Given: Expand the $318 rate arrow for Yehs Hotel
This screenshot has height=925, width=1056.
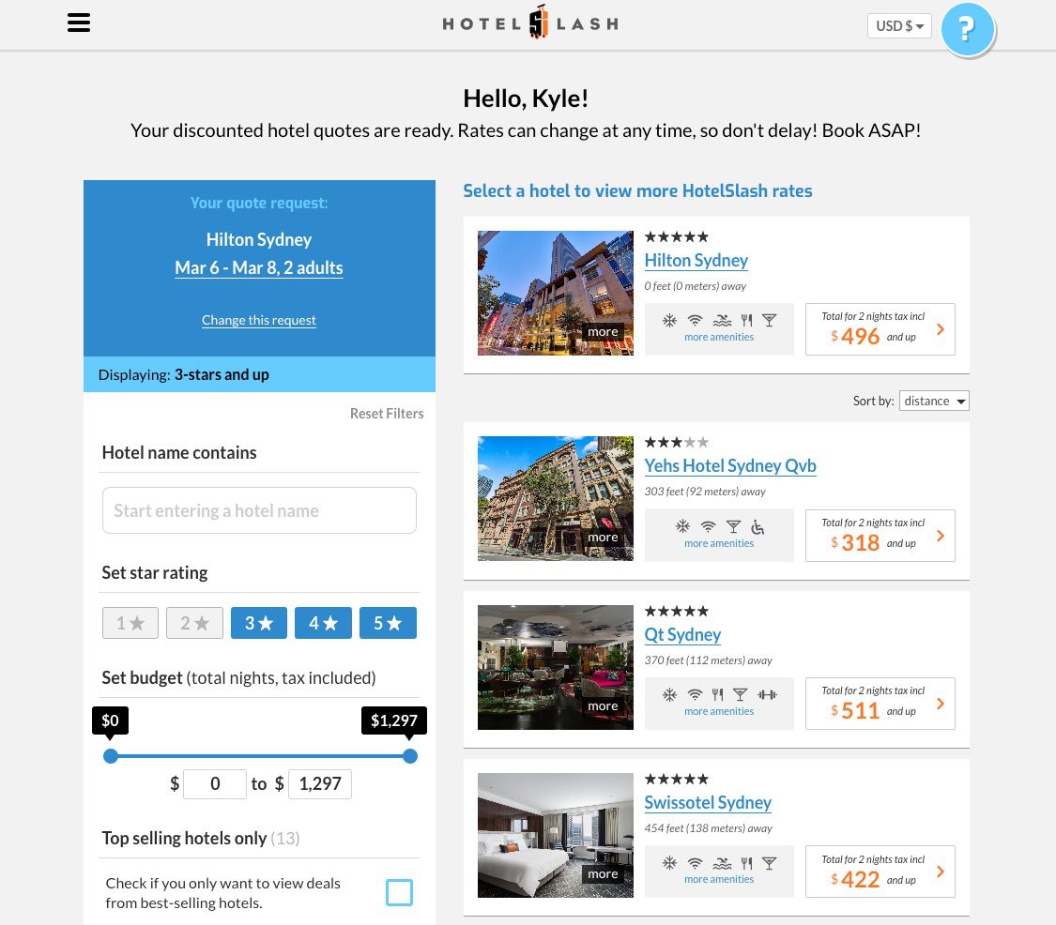Looking at the screenshot, I should [x=940, y=535].
